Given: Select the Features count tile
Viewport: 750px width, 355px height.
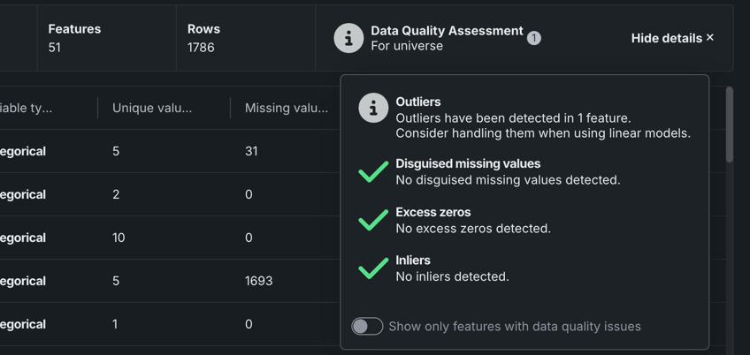Looking at the screenshot, I should pyautogui.click(x=106, y=38).
